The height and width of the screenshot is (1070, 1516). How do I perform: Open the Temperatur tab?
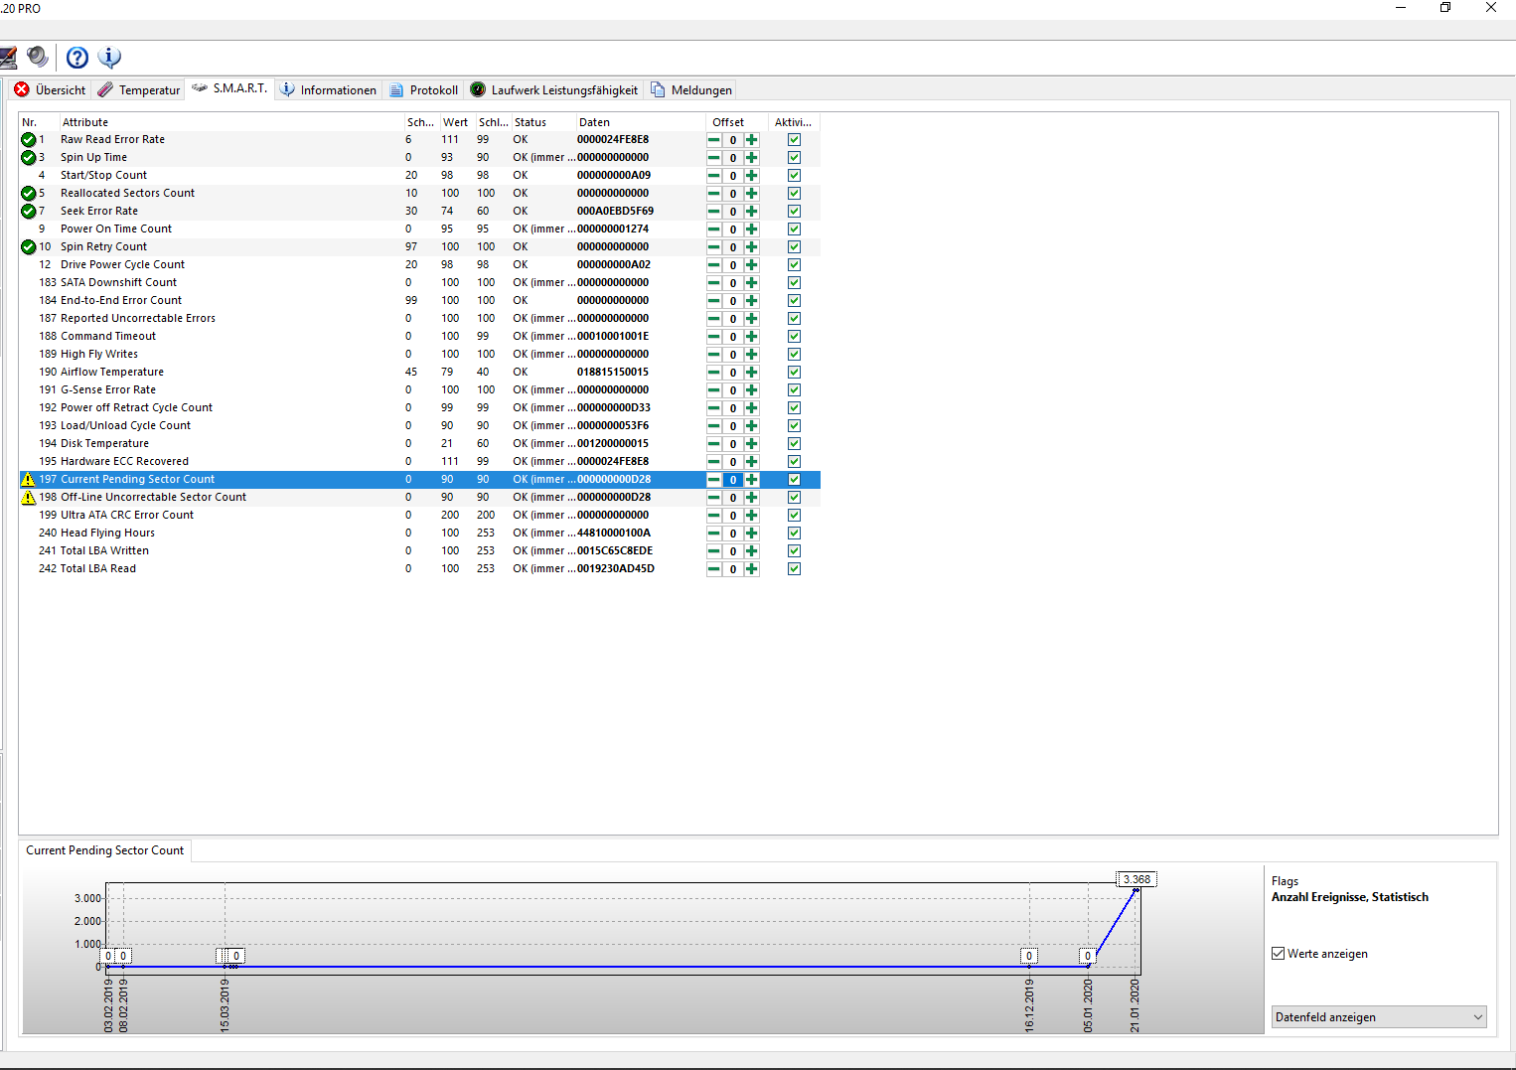pyautogui.click(x=139, y=89)
